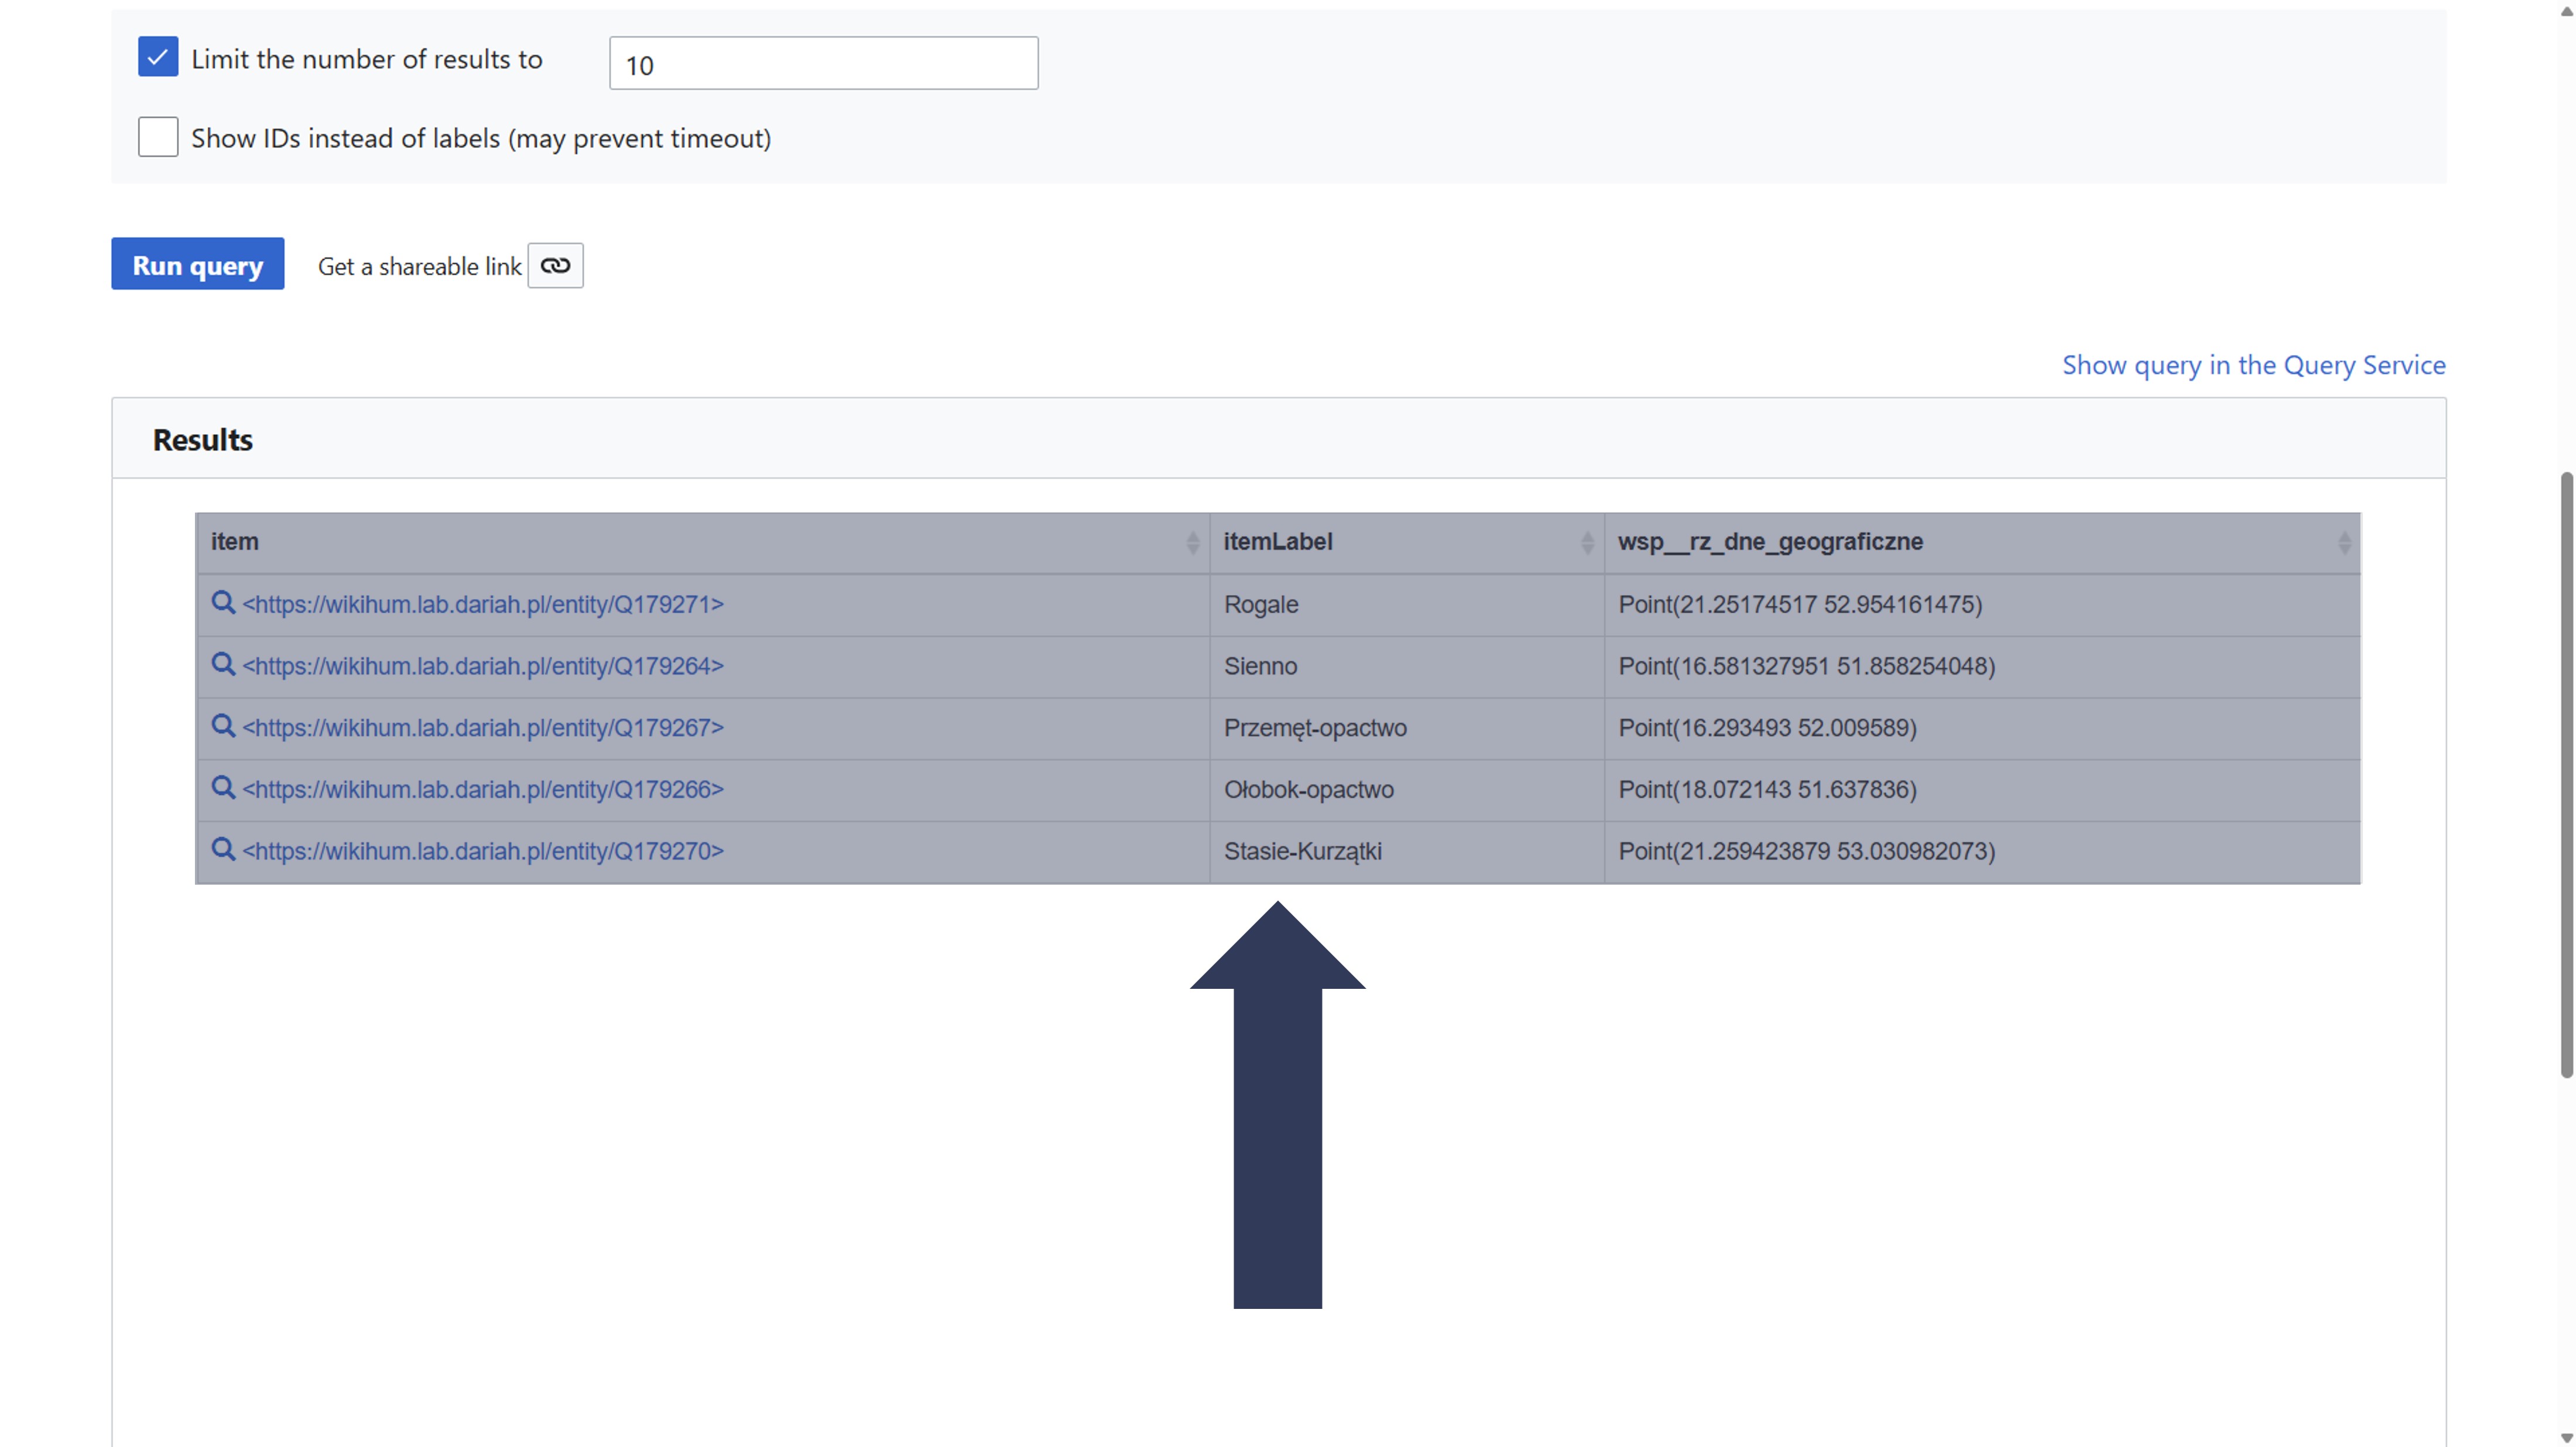Uncheck Limit the number of results
The image size is (2576, 1447).
[158, 57]
